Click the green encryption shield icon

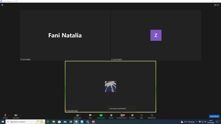click(2, 5)
